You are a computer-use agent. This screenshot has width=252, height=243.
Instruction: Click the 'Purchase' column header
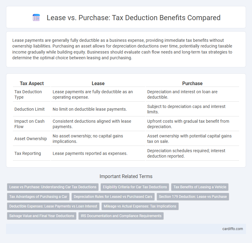pos(192,84)
